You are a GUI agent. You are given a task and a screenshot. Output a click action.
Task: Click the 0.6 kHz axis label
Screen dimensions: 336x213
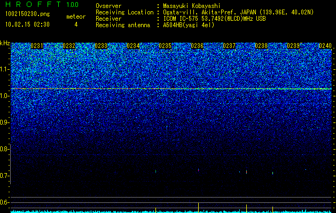point(4,202)
